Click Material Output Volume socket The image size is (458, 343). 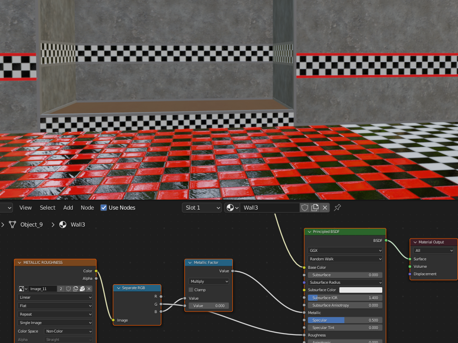point(410,266)
